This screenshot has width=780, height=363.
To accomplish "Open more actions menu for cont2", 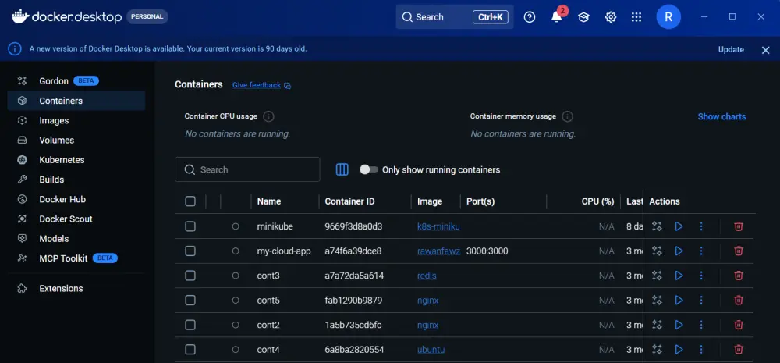I will (701, 325).
